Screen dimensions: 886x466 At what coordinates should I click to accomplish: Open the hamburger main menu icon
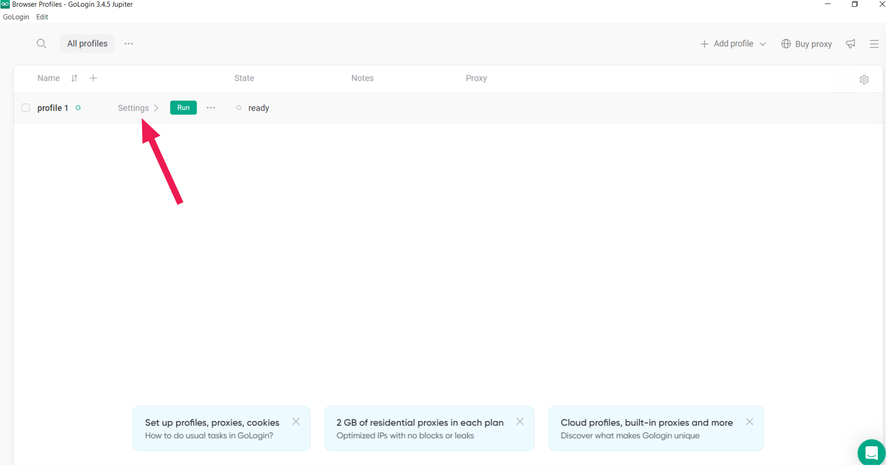(x=874, y=44)
